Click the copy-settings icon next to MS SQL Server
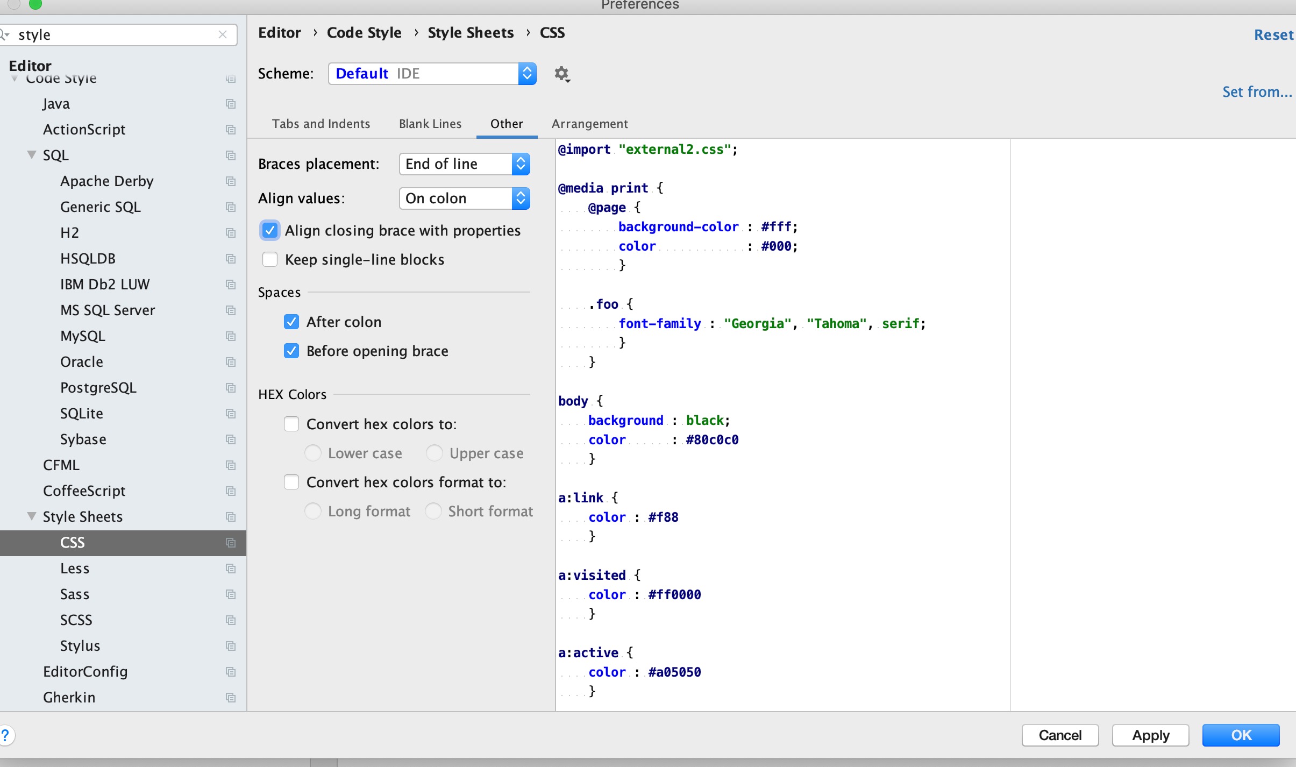 (231, 310)
